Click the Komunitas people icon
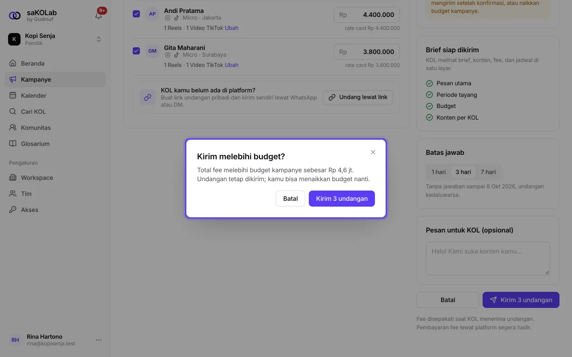This screenshot has height=357, width=572. pos(13,128)
